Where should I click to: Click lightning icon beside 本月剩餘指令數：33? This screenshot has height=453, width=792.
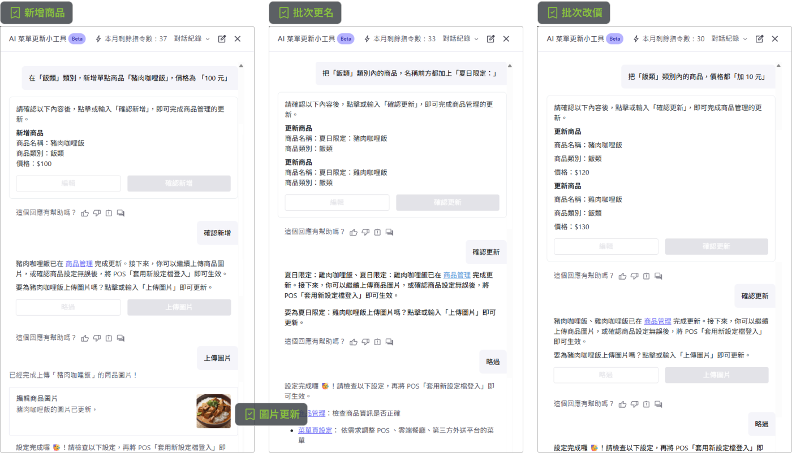(368, 39)
